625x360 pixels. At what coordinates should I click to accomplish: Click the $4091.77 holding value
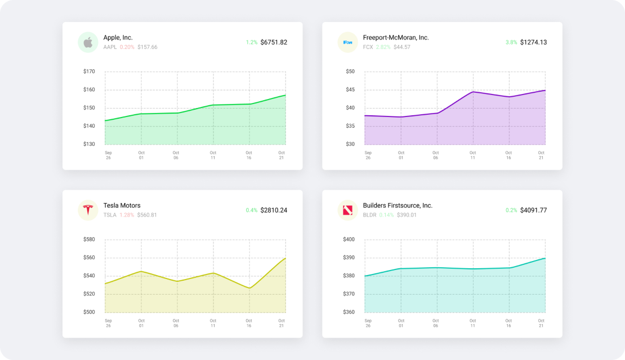(533, 210)
